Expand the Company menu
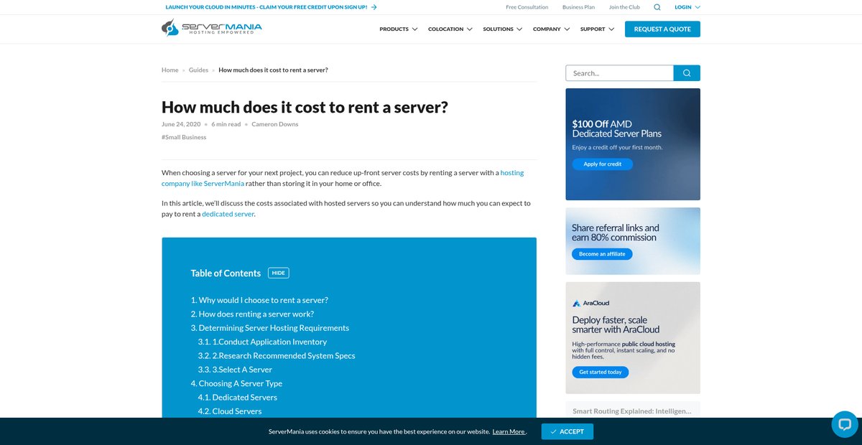 tap(552, 29)
